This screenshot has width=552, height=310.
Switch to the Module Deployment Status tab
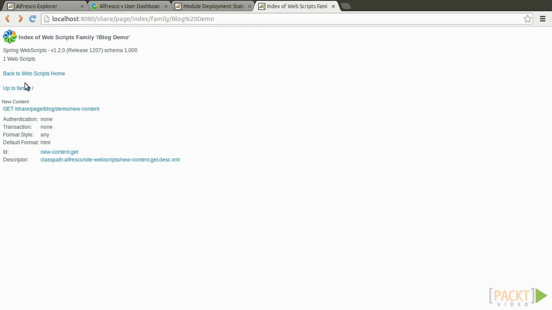pos(213,6)
